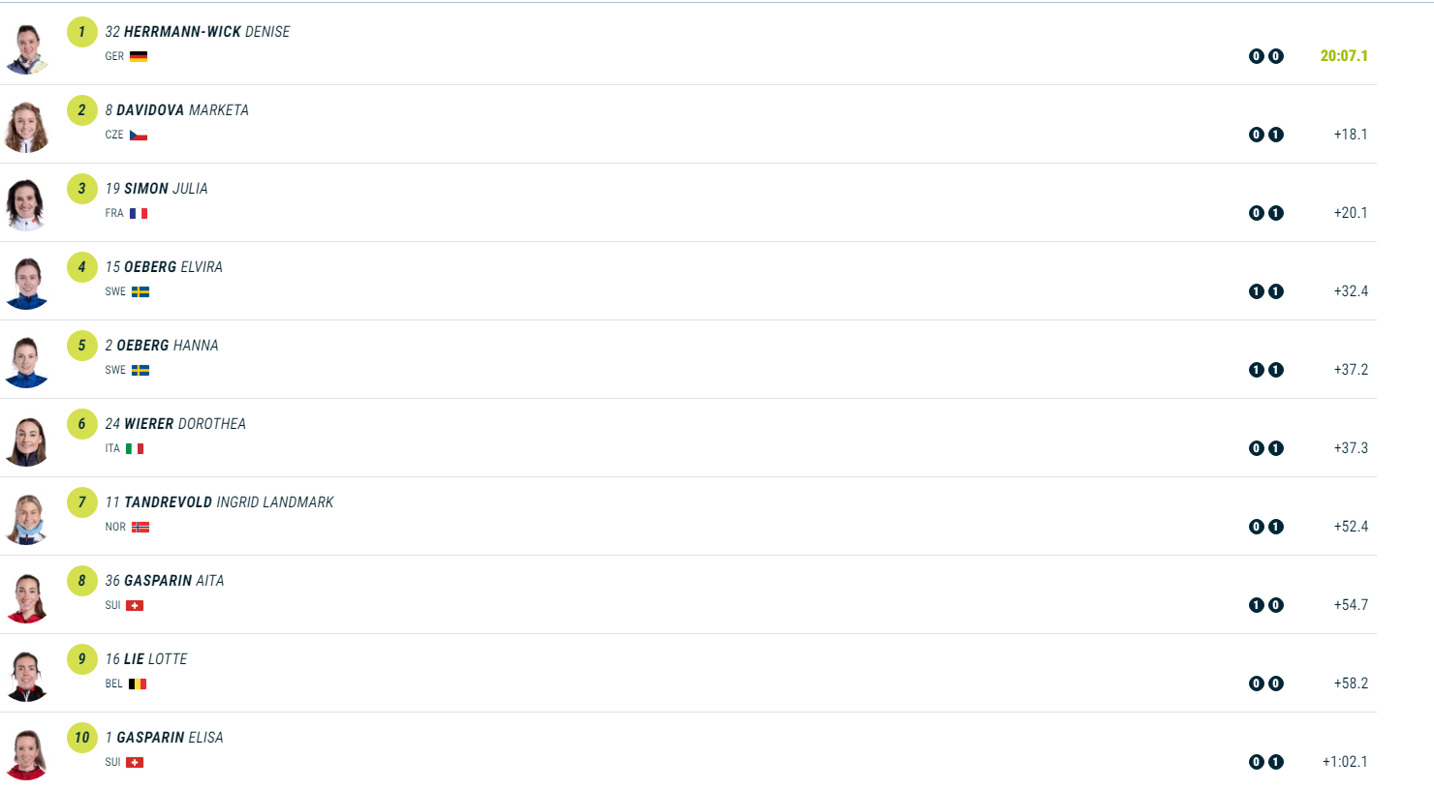1434x790 pixels.
Task: Open the Tandrevold Ingrid Landmark name link
Action: [228, 502]
